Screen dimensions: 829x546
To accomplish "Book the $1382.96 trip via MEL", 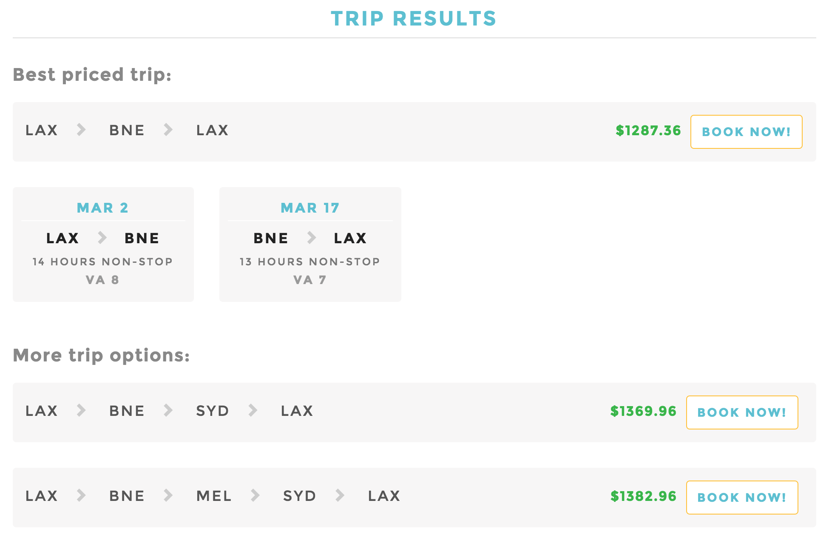I will coord(742,498).
